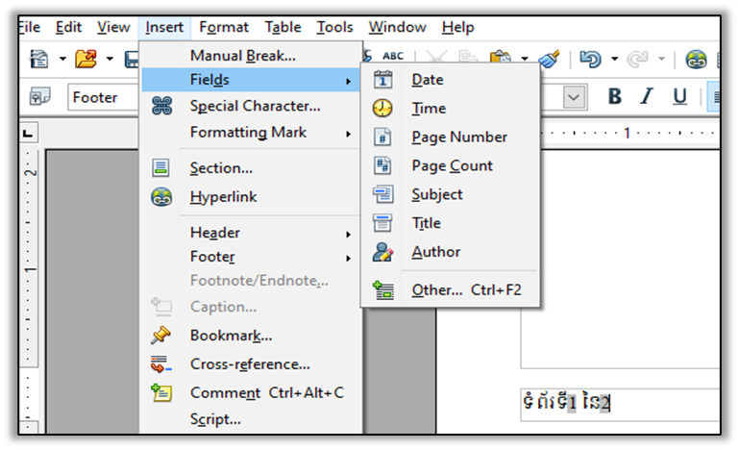The image size is (739, 450).
Task: Click the Date field icon in submenu
Action: 382,80
